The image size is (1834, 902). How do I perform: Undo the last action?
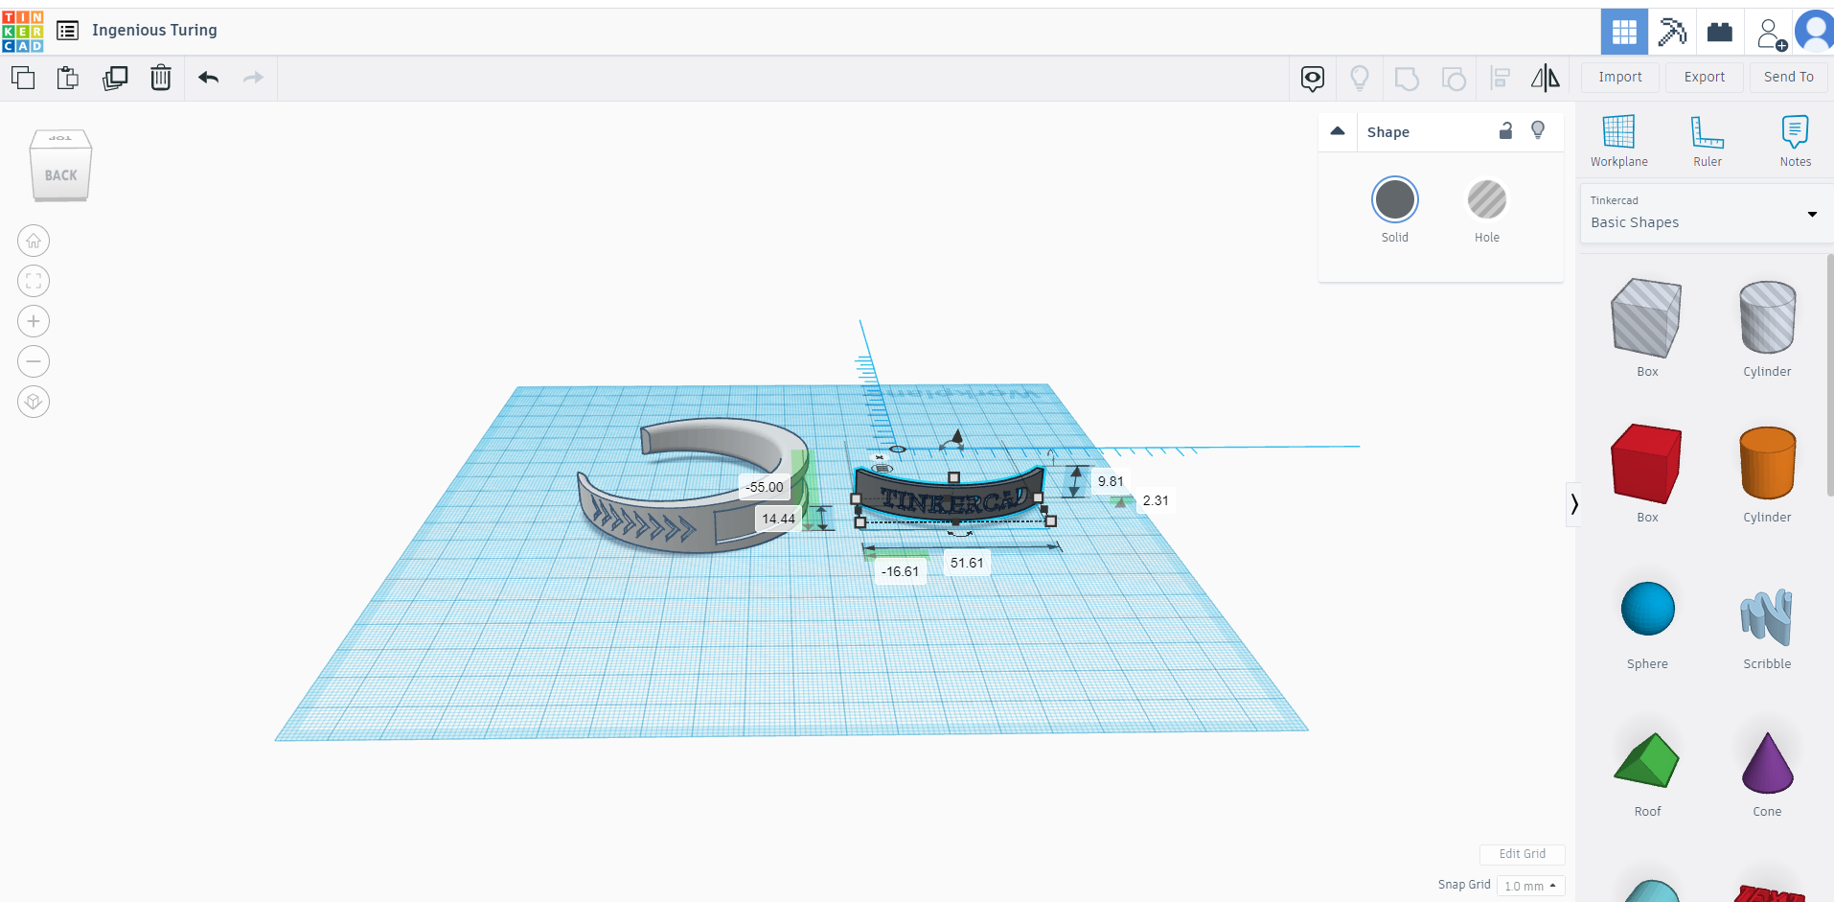208,78
